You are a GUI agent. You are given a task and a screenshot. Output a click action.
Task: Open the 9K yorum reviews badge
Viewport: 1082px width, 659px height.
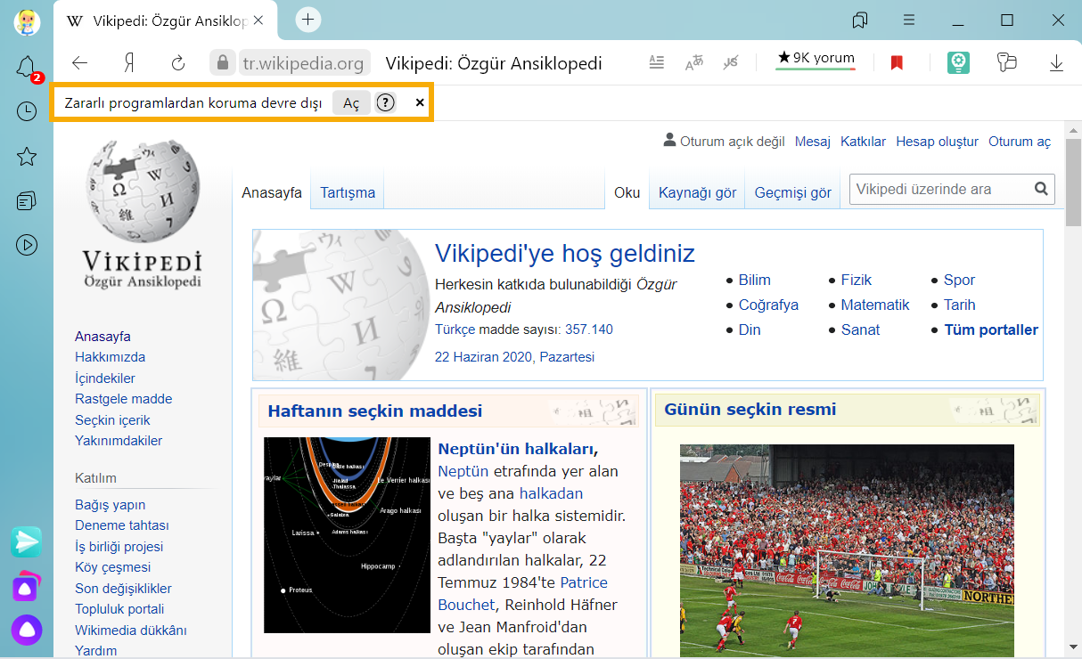click(816, 59)
